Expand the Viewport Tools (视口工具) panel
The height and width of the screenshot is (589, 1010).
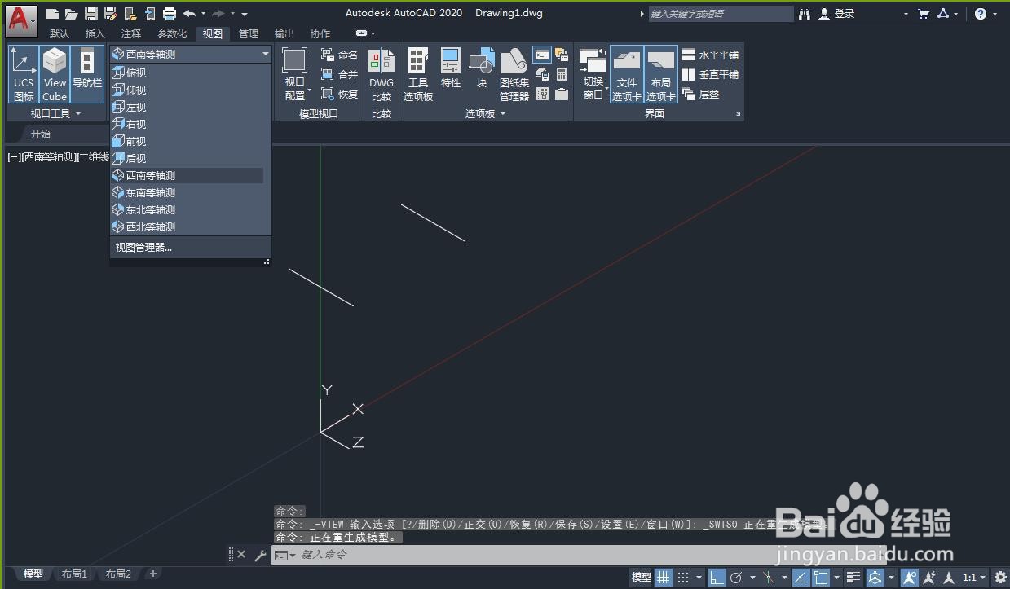tap(56, 114)
